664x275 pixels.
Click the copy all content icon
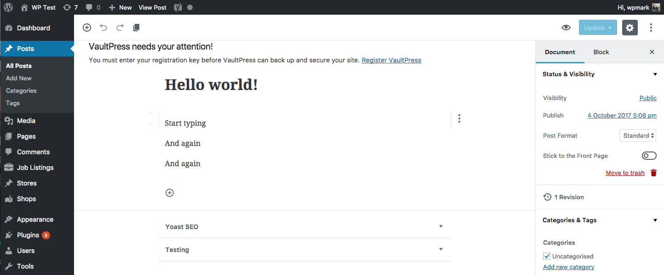(x=136, y=28)
